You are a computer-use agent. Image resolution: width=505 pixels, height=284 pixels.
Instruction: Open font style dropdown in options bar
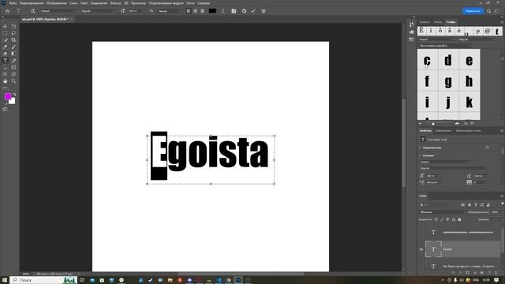click(x=99, y=11)
